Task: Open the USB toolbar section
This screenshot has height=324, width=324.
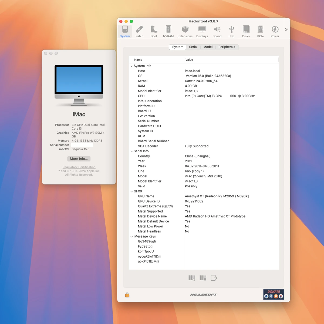Action: point(231,31)
